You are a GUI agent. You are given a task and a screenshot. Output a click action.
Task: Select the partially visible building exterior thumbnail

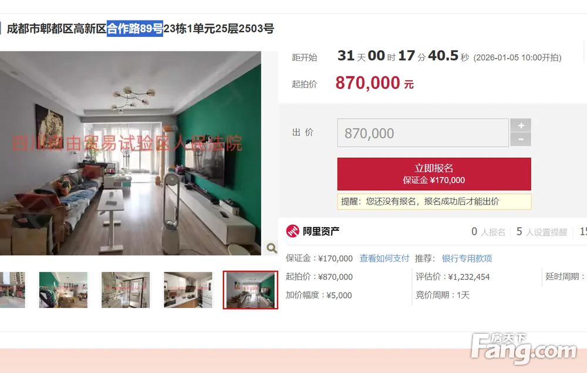pos(12,290)
